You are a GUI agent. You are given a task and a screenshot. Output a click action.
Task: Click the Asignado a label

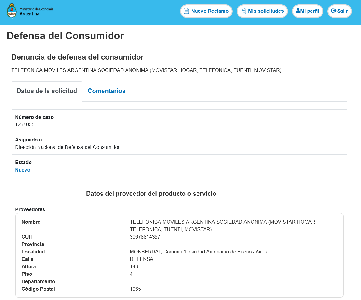pyautogui.click(x=28, y=140)
